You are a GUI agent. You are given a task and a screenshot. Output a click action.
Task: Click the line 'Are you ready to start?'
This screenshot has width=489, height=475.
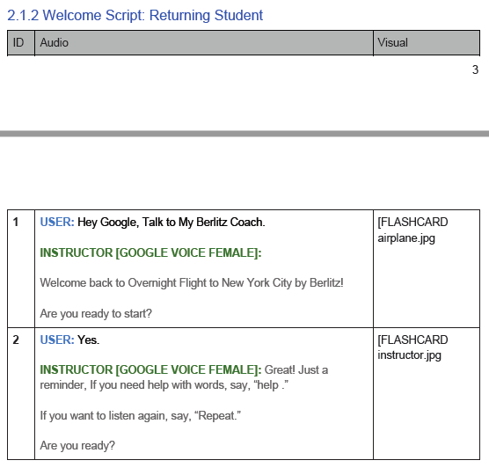pyautogui.click(x=96, y=313)
